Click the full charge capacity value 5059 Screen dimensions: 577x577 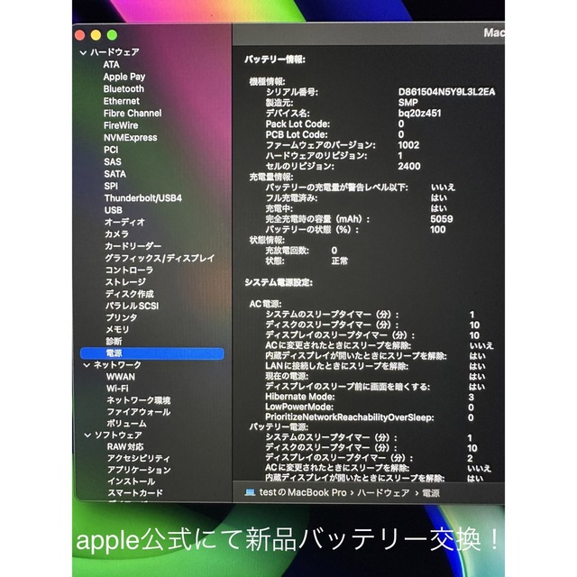click(442, 219)
